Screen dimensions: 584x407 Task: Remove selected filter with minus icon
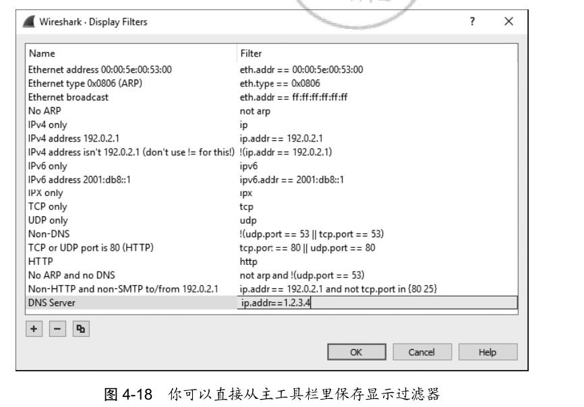click(x=57, y=329)
